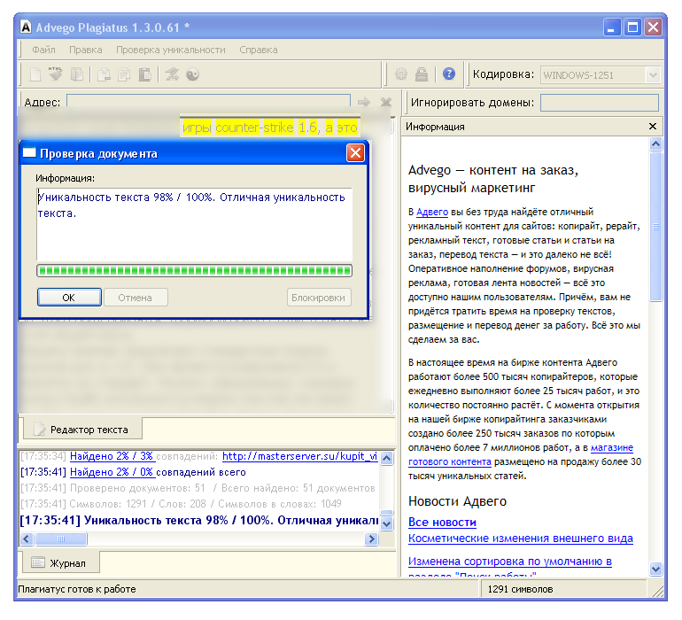The image size is (682, 620).
Task: Close the Проверка документа dialog
Action: click(x=355, y=153)
